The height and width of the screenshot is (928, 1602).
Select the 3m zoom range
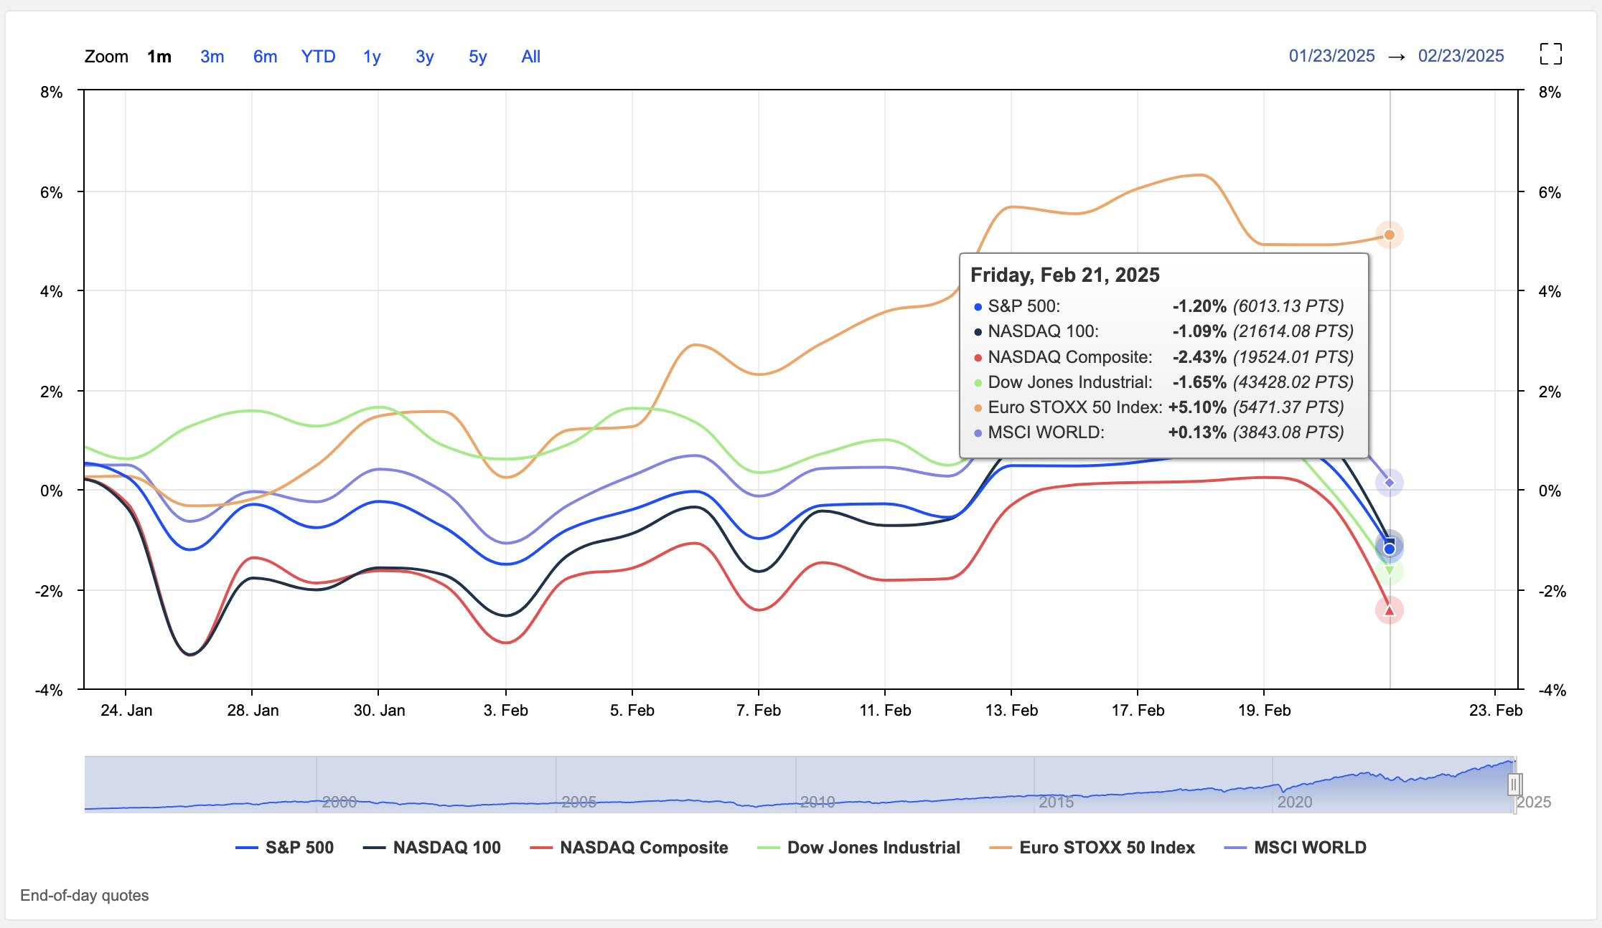(x=212, y=57)
